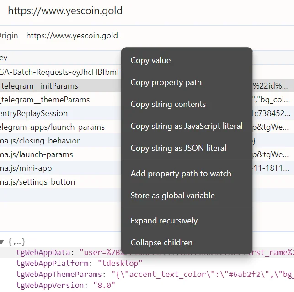Screen dimensions: 294x292
Task: Click the tgWebAppPlatform tdesktop property
Action: click(x=79, y=263)
